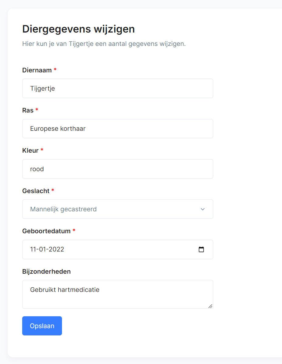
Task: Click inside the Bijzonderheden text area
Action: tap(118, 294)
